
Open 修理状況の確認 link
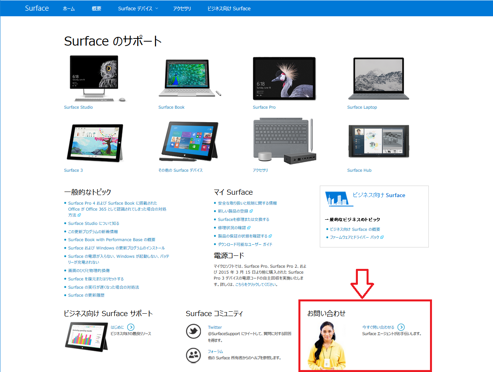235,228
